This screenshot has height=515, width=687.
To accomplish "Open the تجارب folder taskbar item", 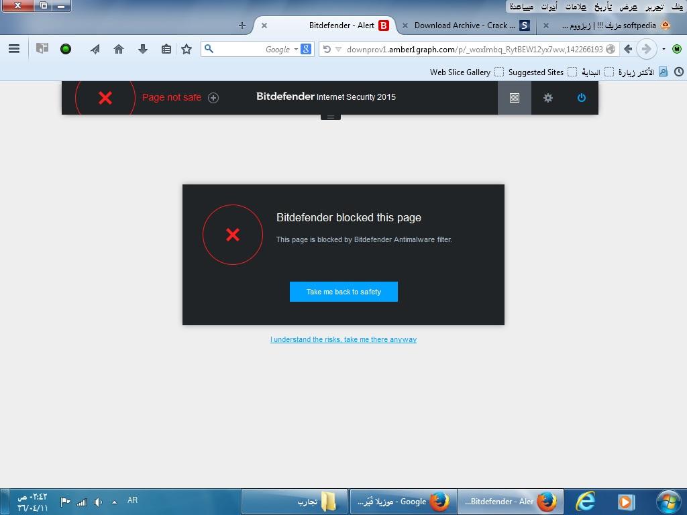I will (295, 502).
